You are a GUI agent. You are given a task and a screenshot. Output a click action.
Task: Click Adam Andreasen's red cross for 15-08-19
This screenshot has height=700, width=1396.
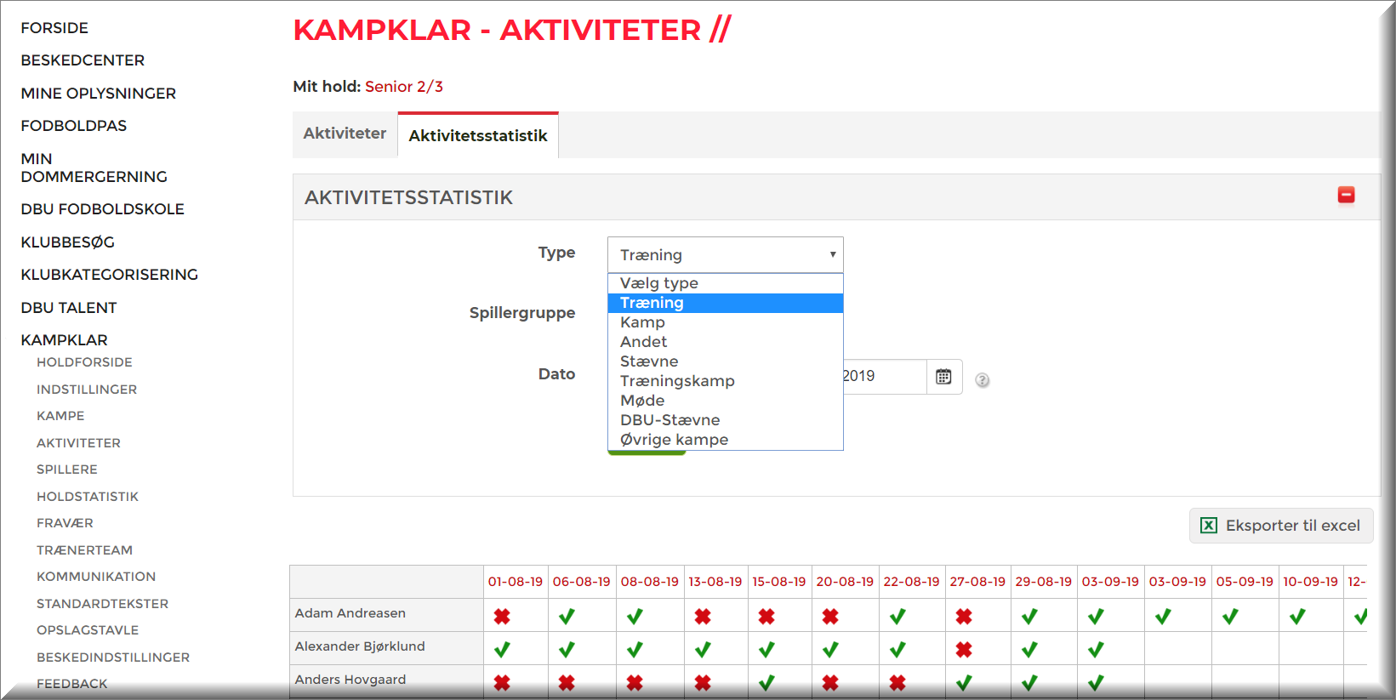766,617
